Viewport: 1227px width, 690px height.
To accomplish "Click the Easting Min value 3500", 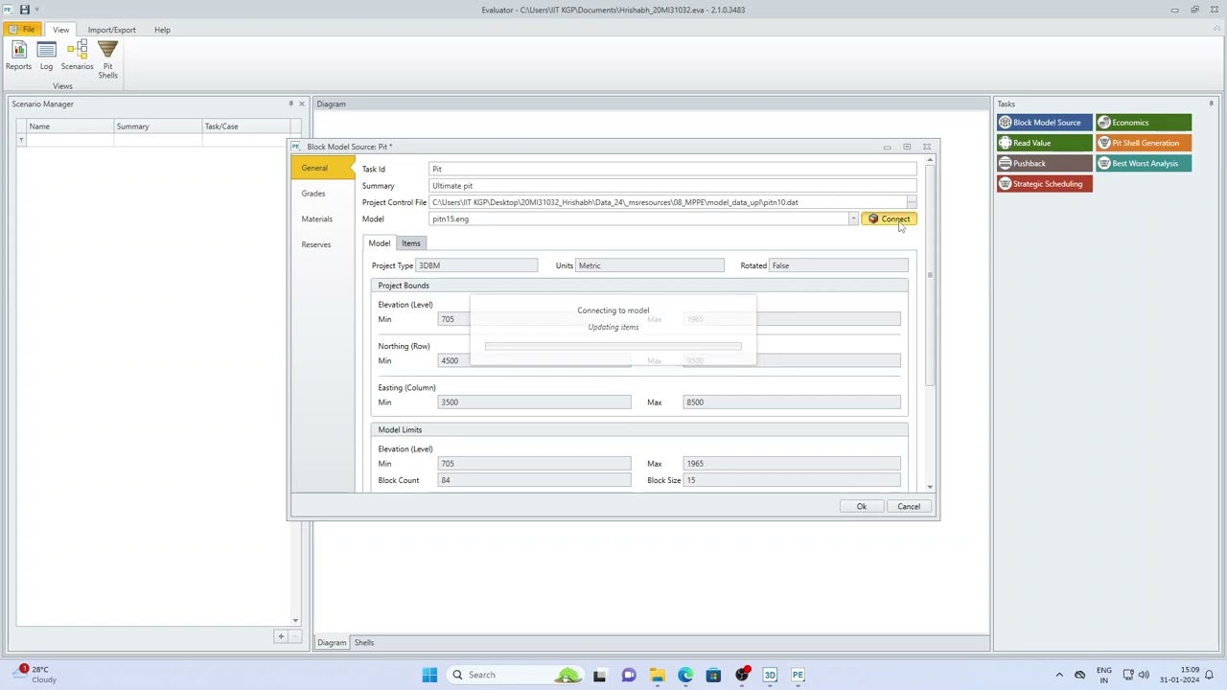I will 534,402.
